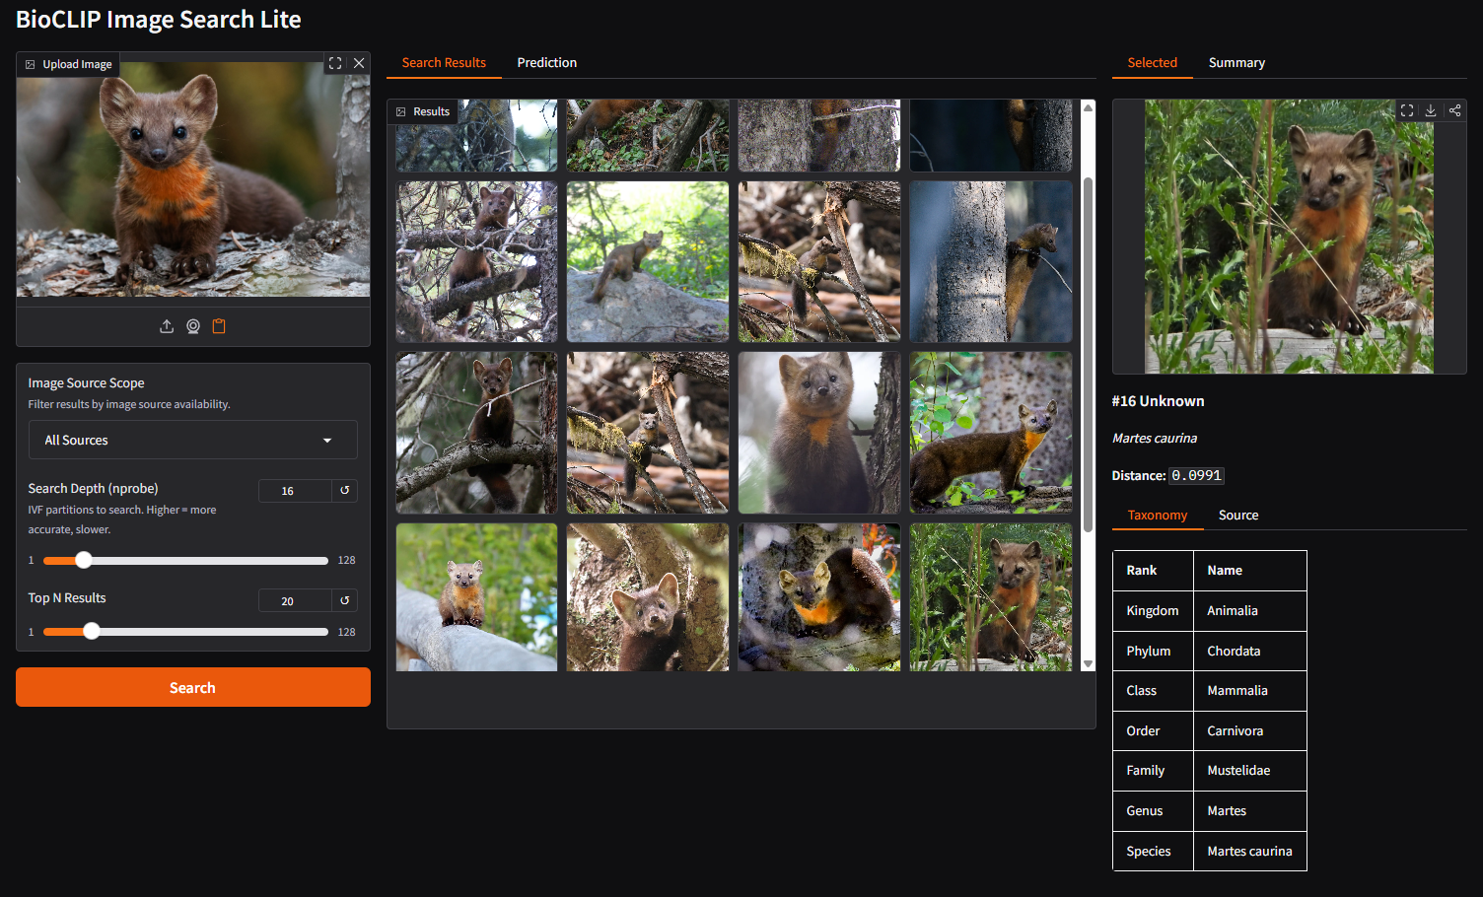
Task: Reset Top N Results with its reset icon
Action: click(345, 599)
